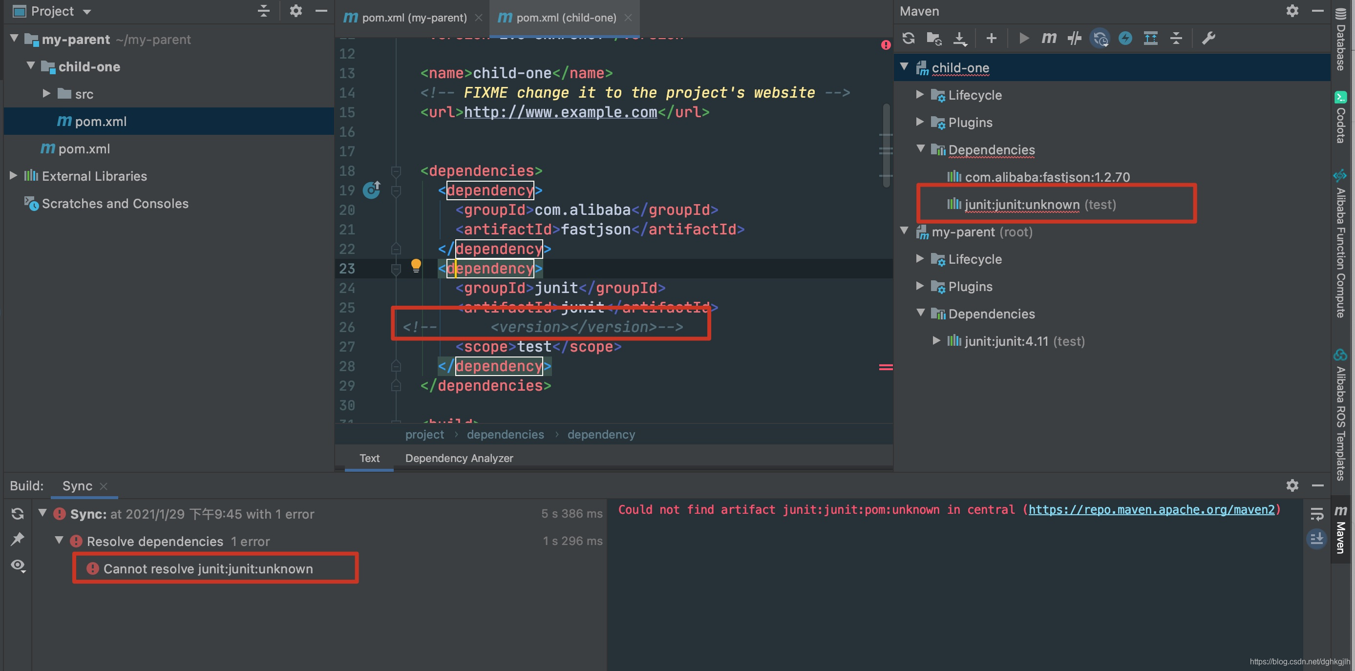Expand junit:junit:4.11 dependency node

click(936, 341)
